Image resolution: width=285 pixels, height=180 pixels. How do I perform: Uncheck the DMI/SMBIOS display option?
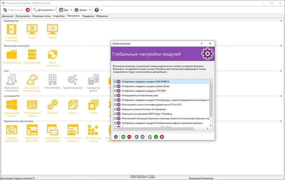[x=115, y=82]
